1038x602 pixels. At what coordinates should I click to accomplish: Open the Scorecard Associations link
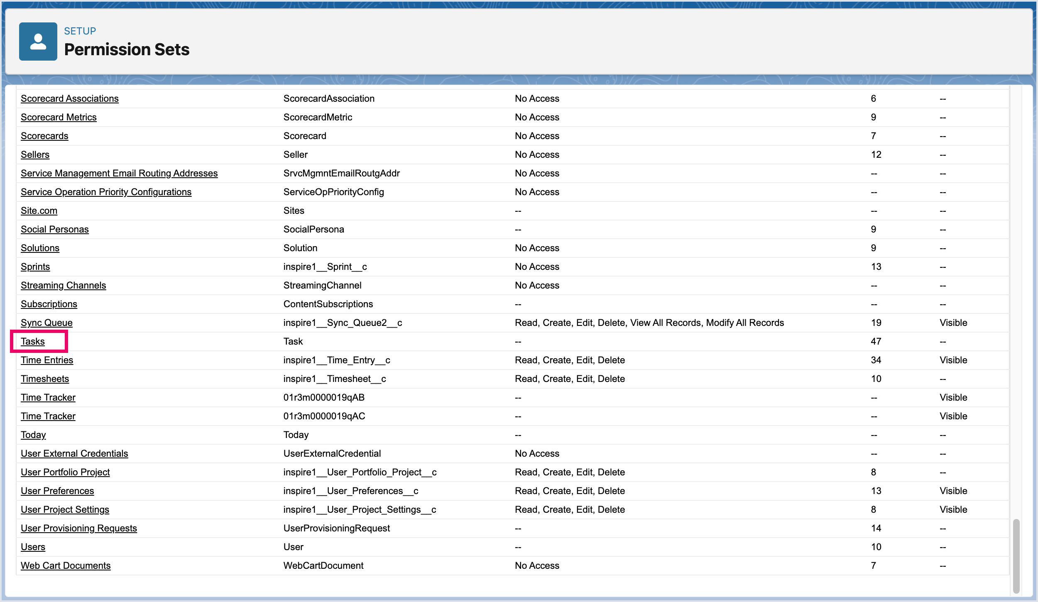point(70,98)
